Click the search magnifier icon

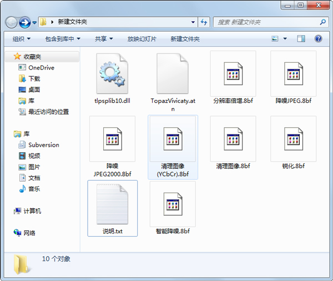click(x=323, y=22)
